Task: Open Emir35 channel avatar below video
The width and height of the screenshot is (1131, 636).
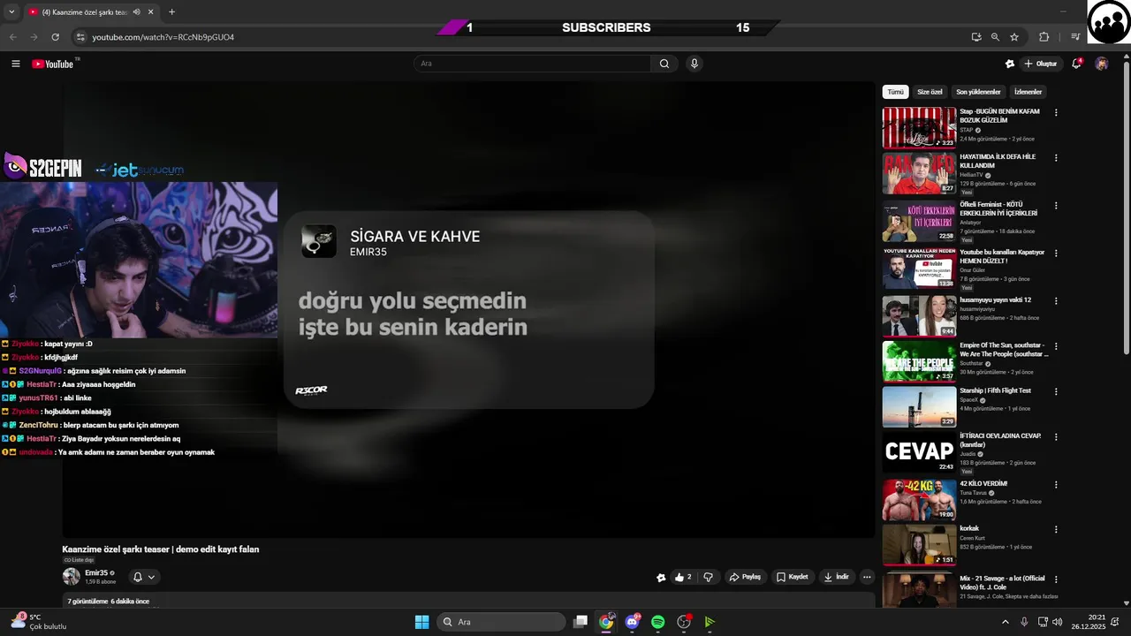Action: pos(71,577)
